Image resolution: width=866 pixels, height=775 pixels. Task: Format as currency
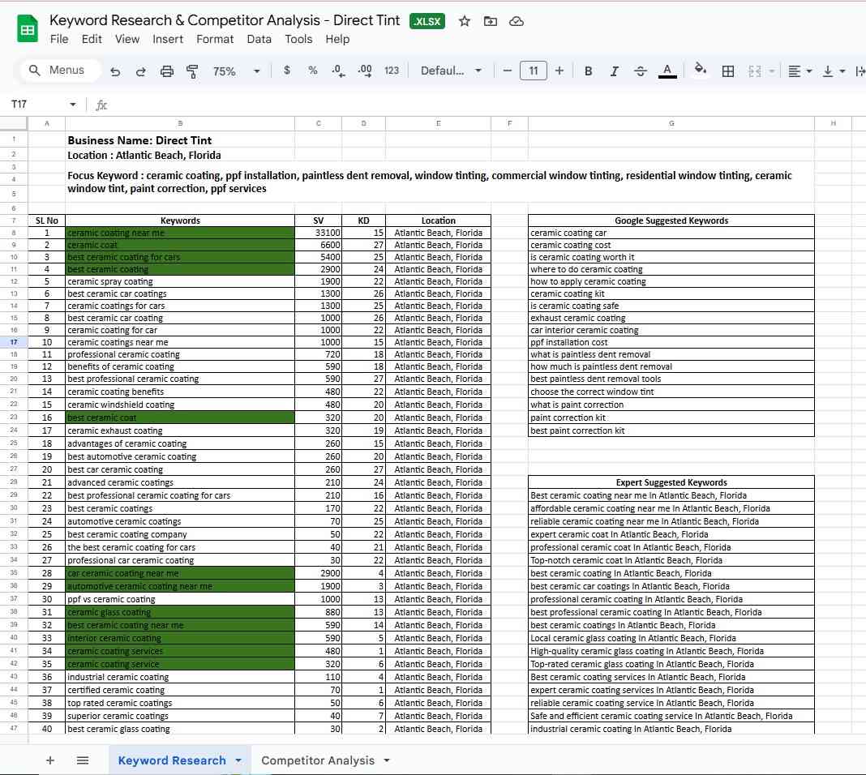(287, 71)
